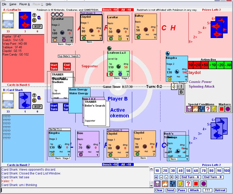233x194 pixels.
Task: Click the red End Turn button
Action: [67, 67]
